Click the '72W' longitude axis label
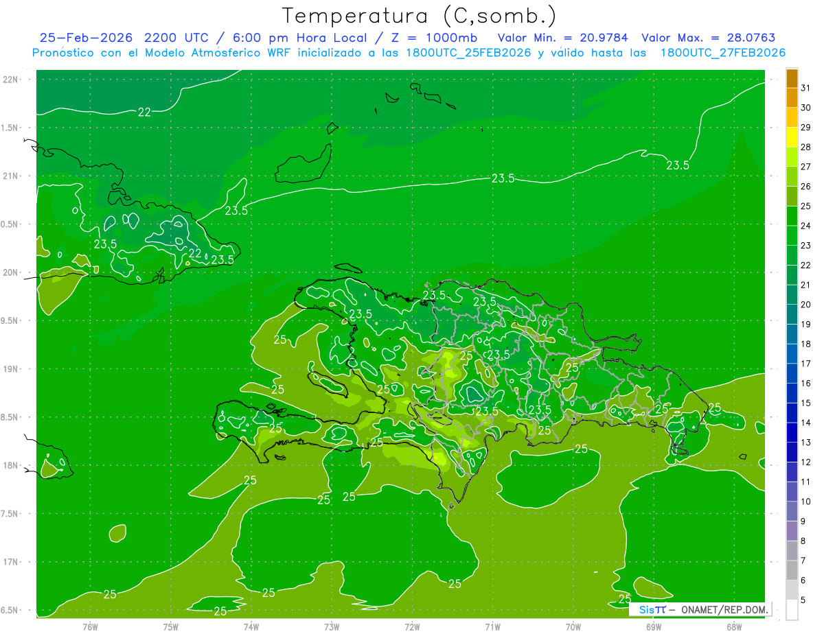The height and width of the screenshot is (636, 824). 412,627
